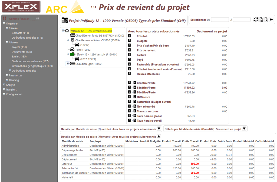This screenshot has height=182, width=277.
Task: Click the green folder icon of Préfauly P15010
Action: (72, 54)
